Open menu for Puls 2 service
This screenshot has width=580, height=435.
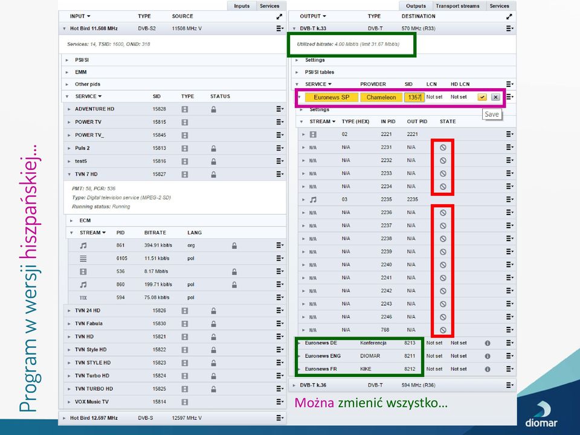pyautogui.click(x=280, y=148)
